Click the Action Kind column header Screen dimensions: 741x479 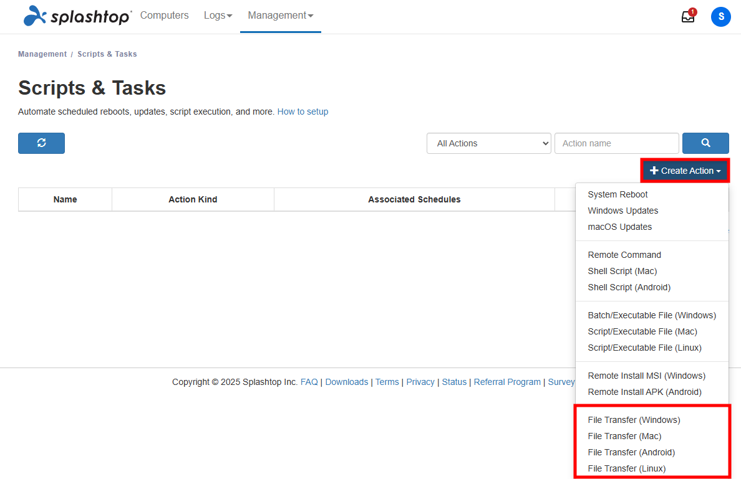click(193, 199)
